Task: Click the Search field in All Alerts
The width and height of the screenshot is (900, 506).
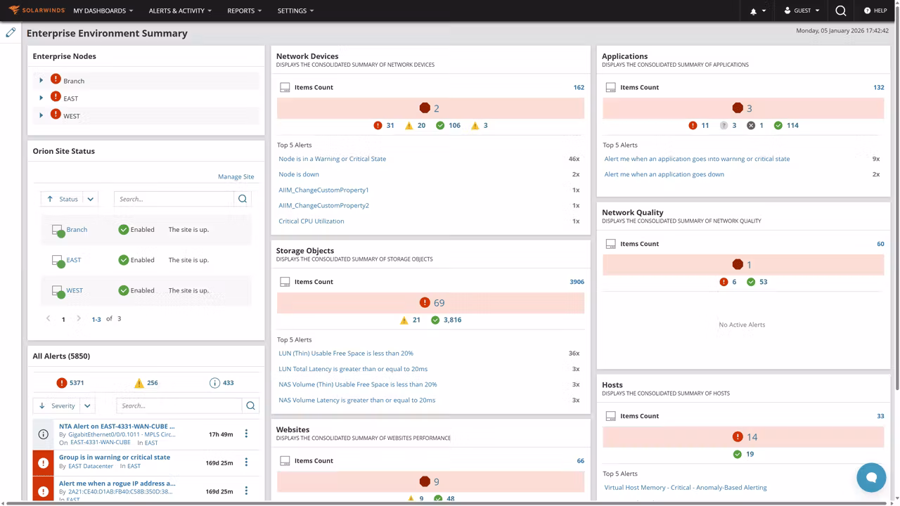Action: coord(179,406)
